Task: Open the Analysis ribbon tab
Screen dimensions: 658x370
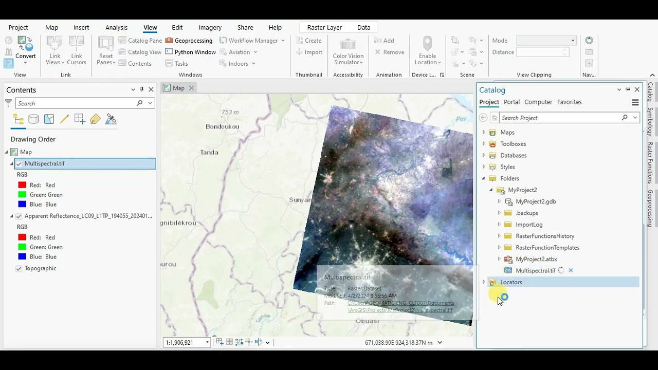Action: coord(116,28)
